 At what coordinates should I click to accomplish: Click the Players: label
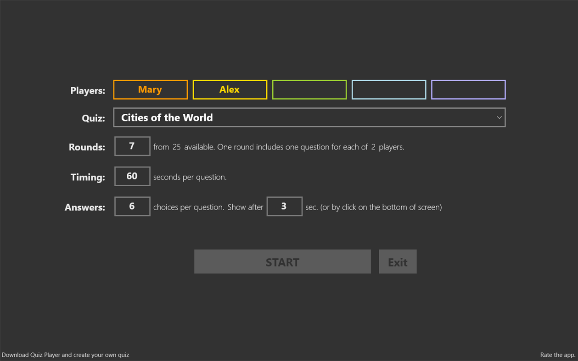(87, 90)
